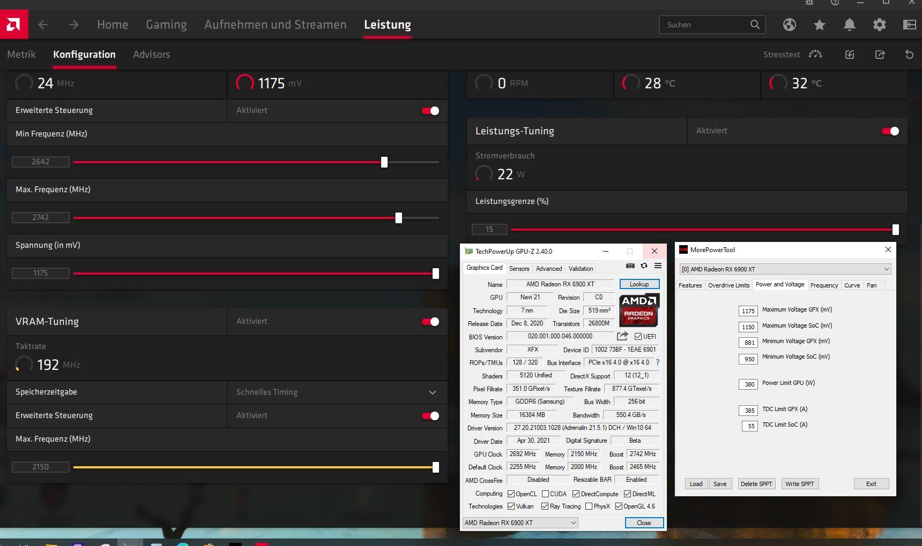Screen dimensions: 922x546
Task: Toggle GPU Erweiterte Steuerung switch
Action: [x=430, y=111]
